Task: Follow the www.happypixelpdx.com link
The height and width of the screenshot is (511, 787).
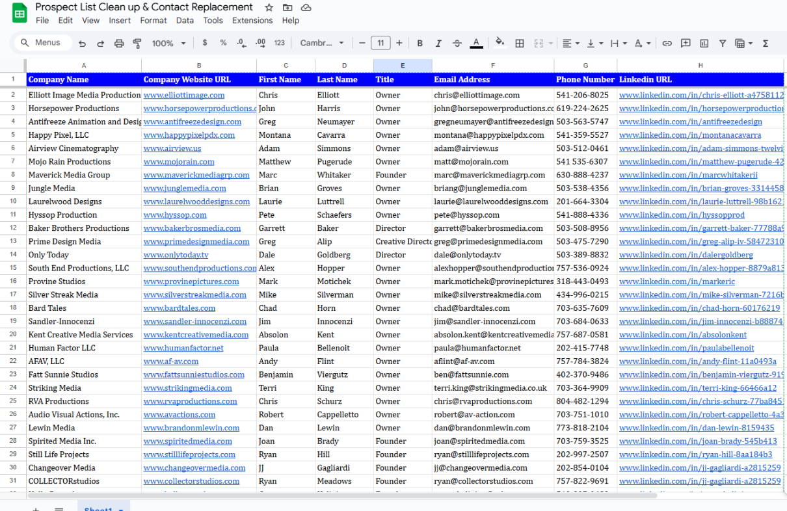Action: 189,135
